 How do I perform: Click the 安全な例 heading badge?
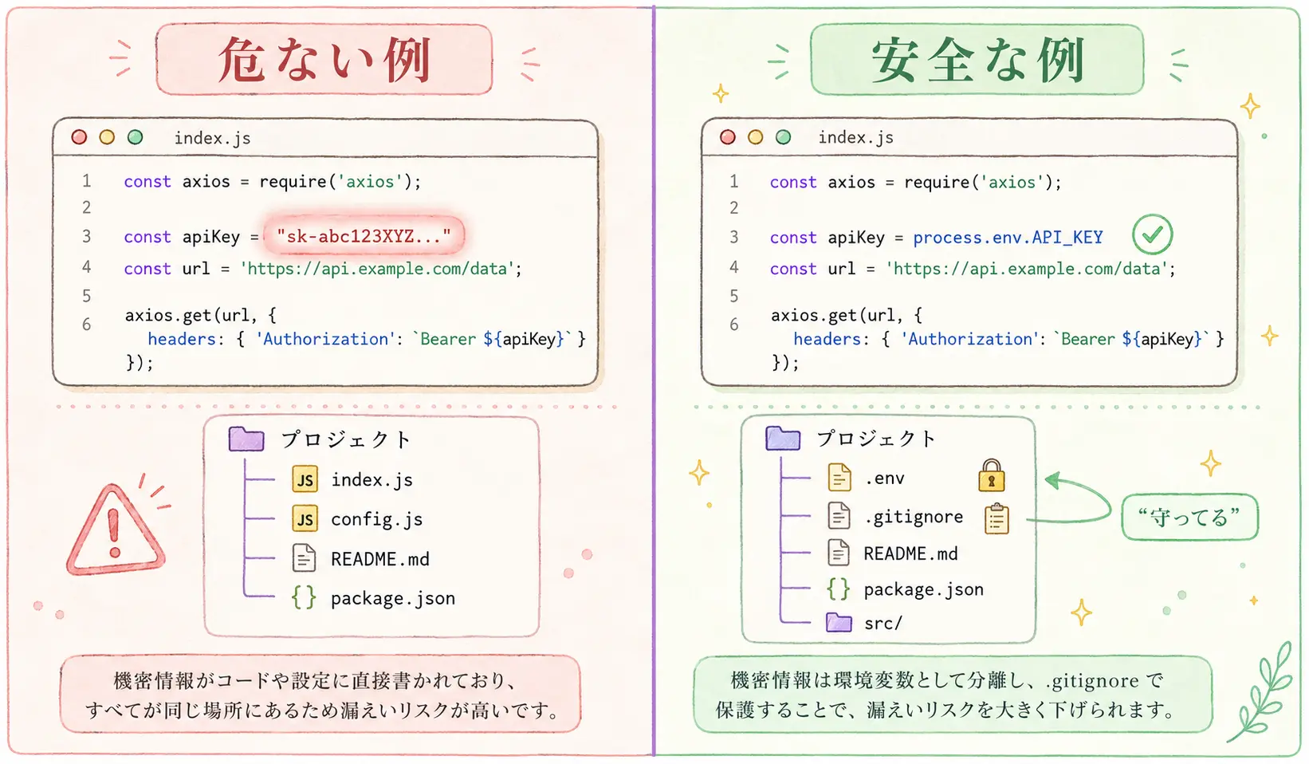[x=977, y=59]
